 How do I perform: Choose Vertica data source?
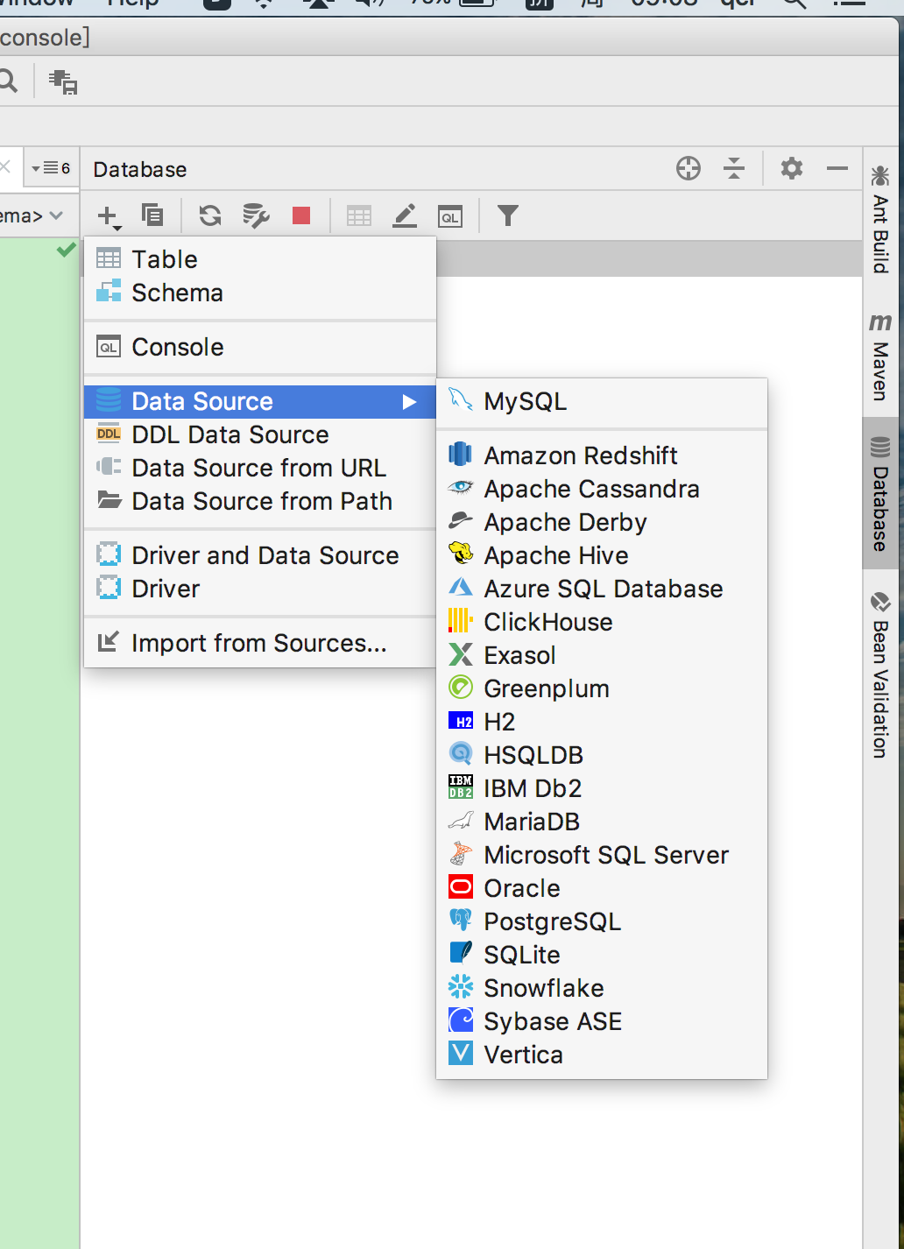click(x=602, y=1055)
